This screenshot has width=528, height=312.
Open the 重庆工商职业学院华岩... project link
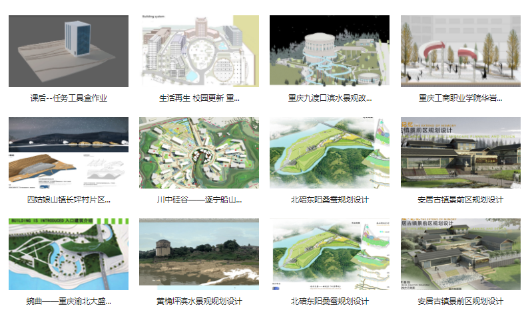pos(460,98)
